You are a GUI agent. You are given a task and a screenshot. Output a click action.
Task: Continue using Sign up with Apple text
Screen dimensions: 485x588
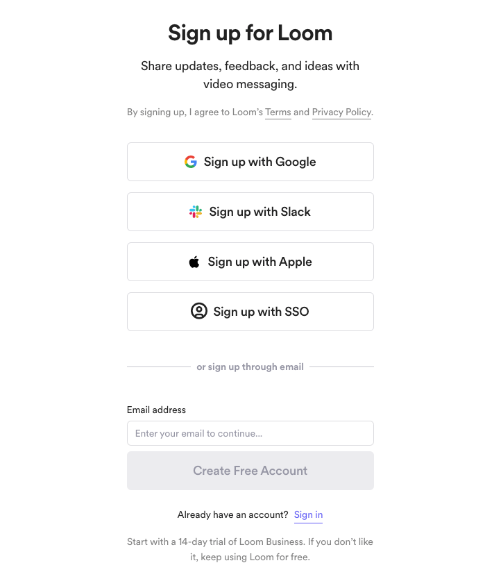259,262
